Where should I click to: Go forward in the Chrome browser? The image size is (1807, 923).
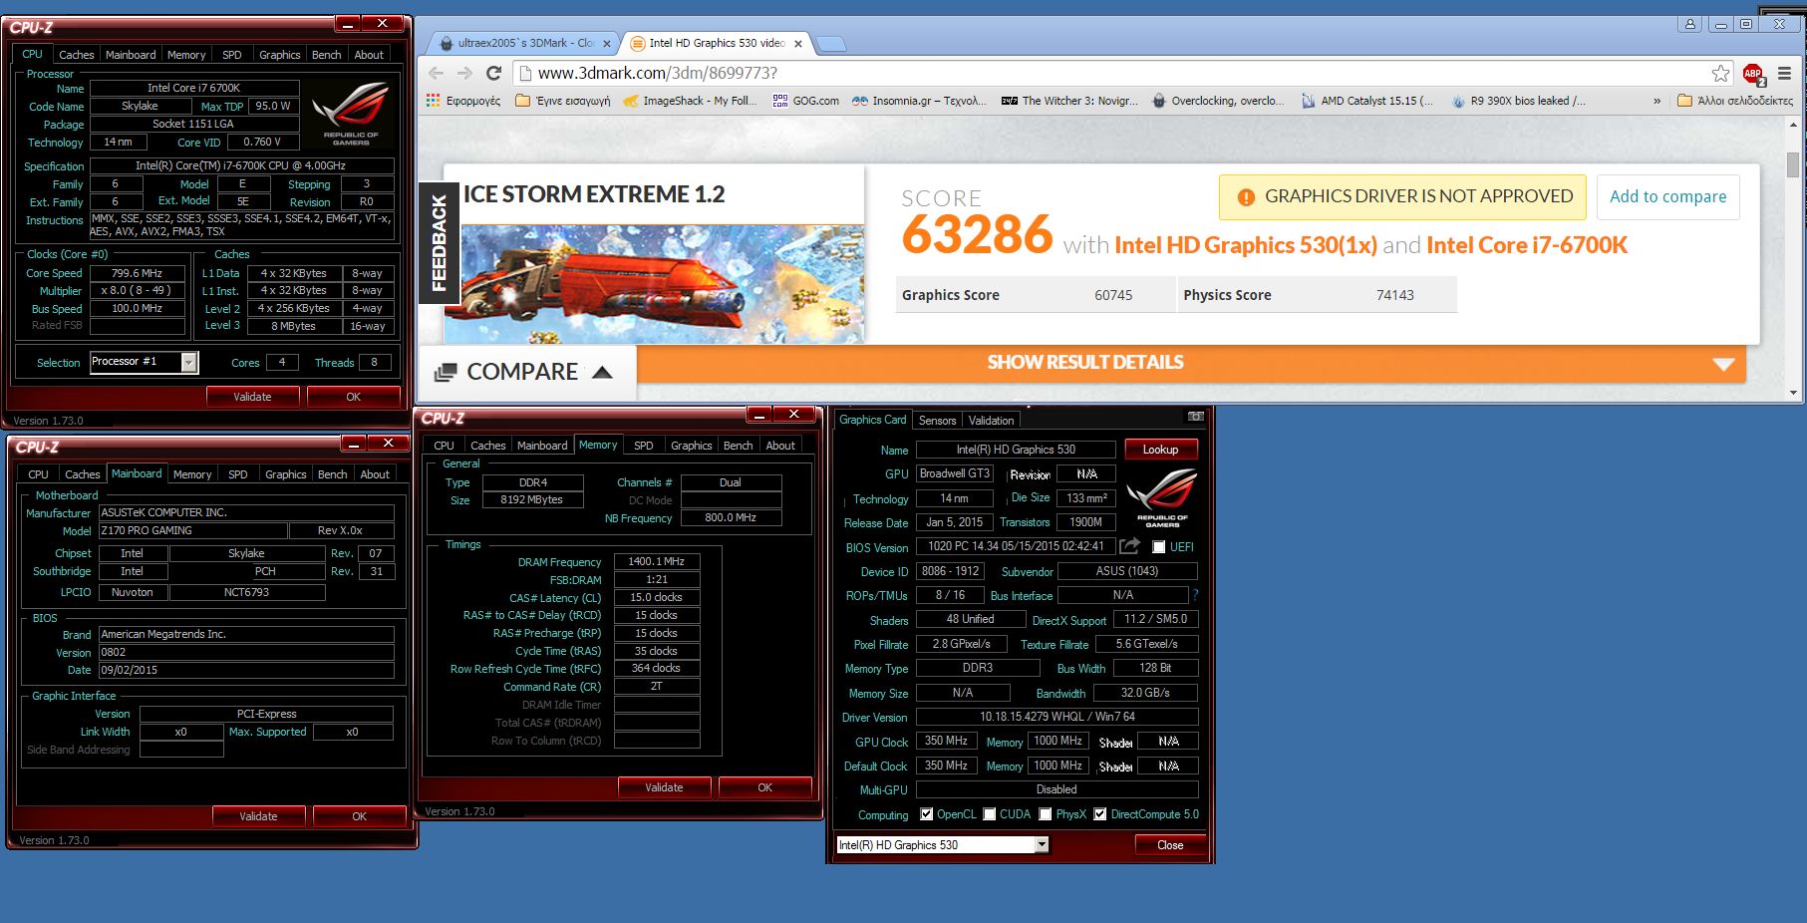[464, 73]
